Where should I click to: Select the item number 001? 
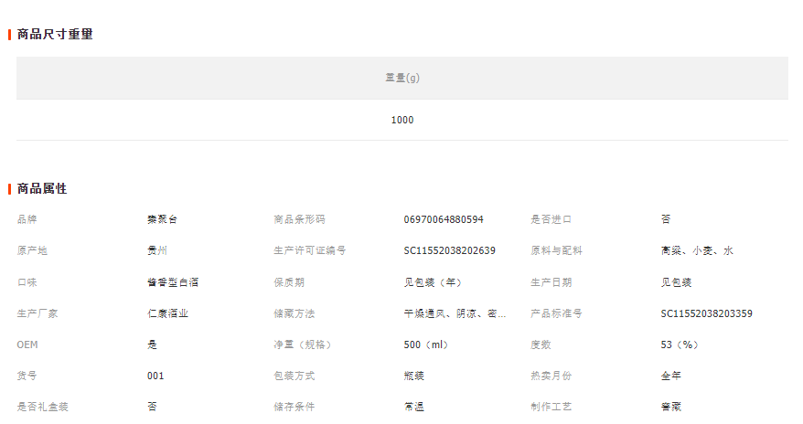(x=156, y=376)
